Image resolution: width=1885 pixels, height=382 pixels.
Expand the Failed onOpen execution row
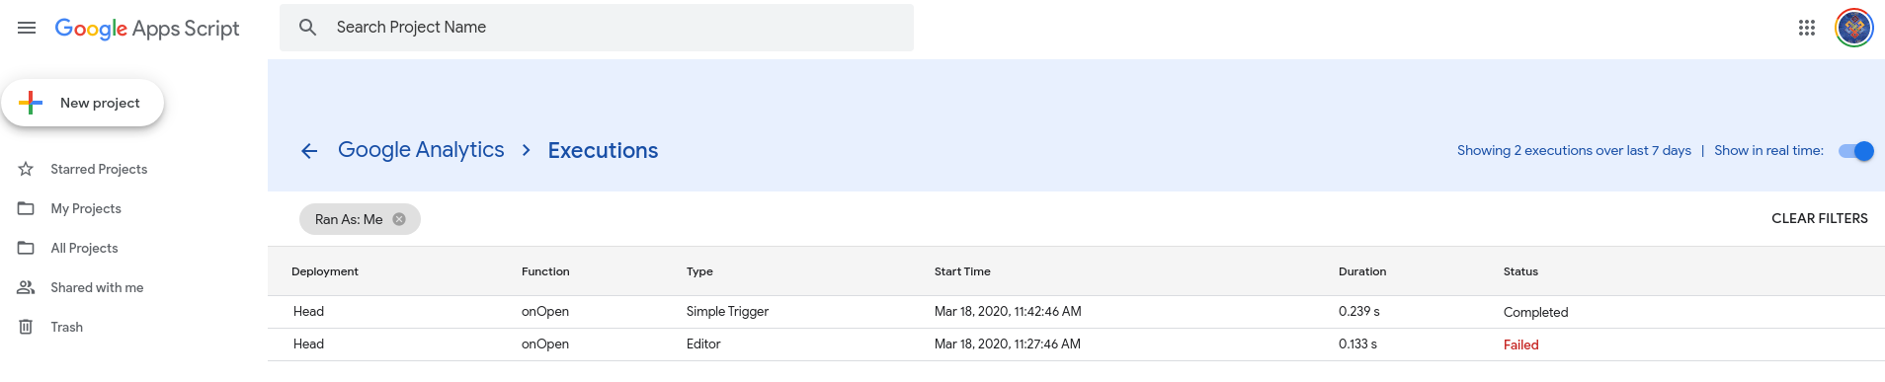pyautogui.click(x=1076, y=344)
